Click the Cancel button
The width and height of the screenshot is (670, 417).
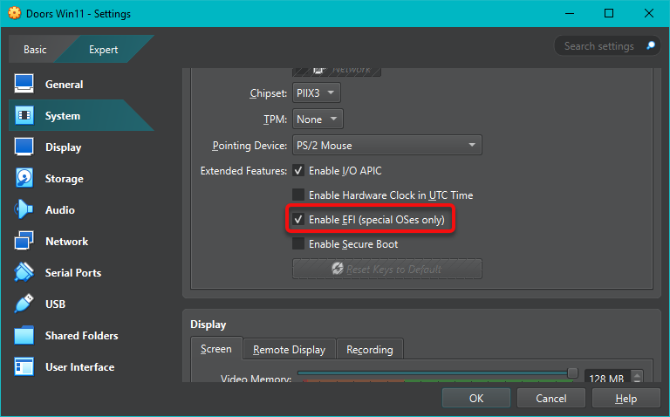(x=550, y=398)
